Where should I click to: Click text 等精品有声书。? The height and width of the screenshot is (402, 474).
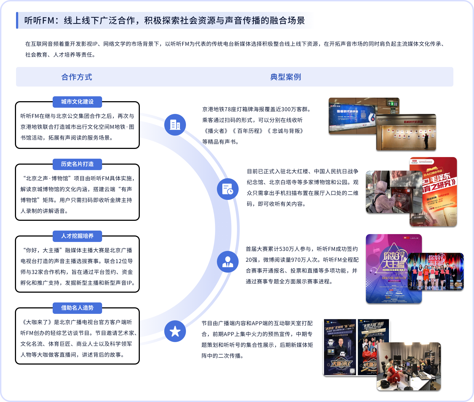pos(220,142)
